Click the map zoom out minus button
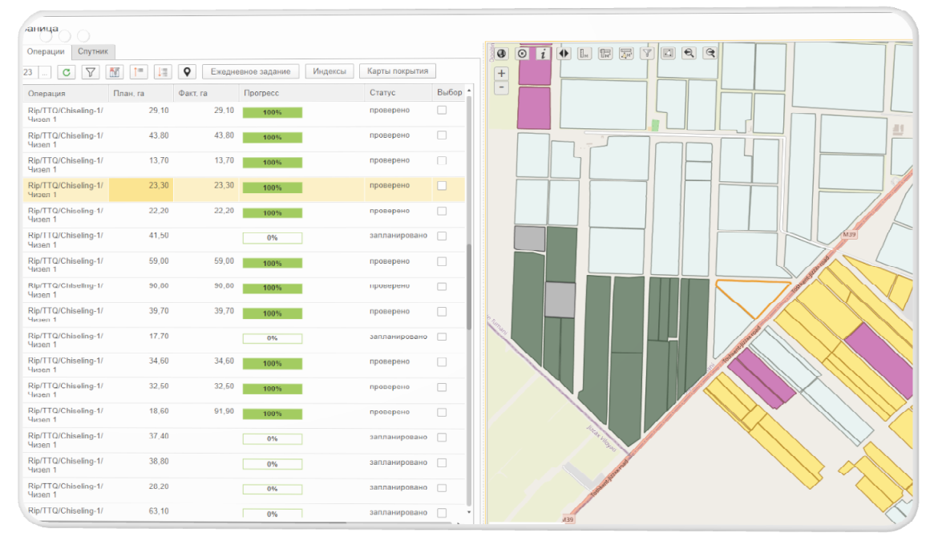The width and height of the screenshot is (938, 541). click(502, 87)
